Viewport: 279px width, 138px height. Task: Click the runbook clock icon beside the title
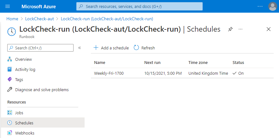click(x=12, y=32)
